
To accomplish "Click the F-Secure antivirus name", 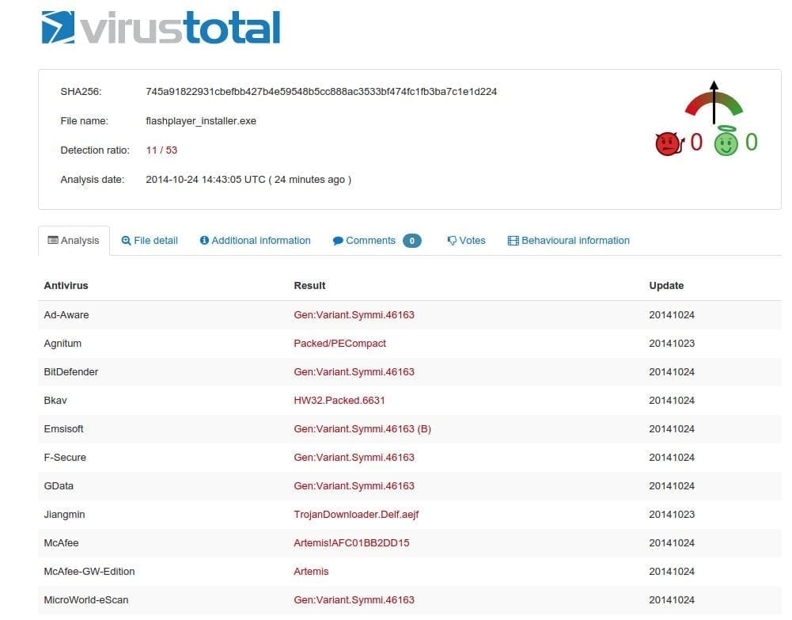I will point(65,458).
